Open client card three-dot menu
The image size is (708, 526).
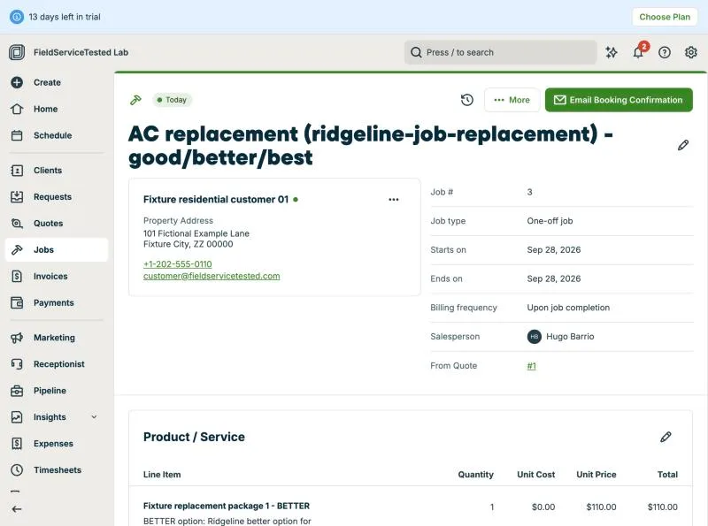click(393, 200)
